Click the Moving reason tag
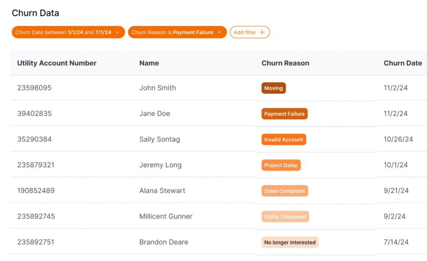The height and width of the screenshot is (261, 427). [x=274, y=88]
